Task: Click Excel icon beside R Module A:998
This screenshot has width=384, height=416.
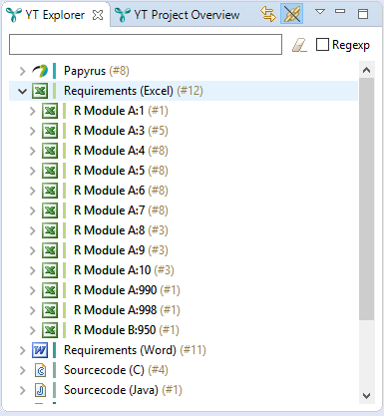Action: 50,310
